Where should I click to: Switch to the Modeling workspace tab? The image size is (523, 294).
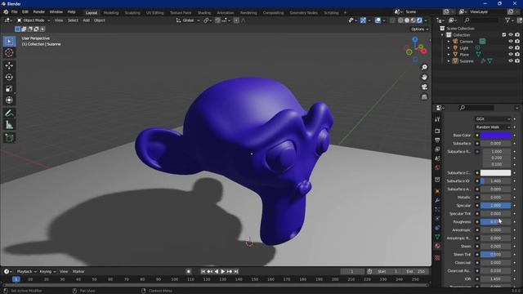(111, 13)
